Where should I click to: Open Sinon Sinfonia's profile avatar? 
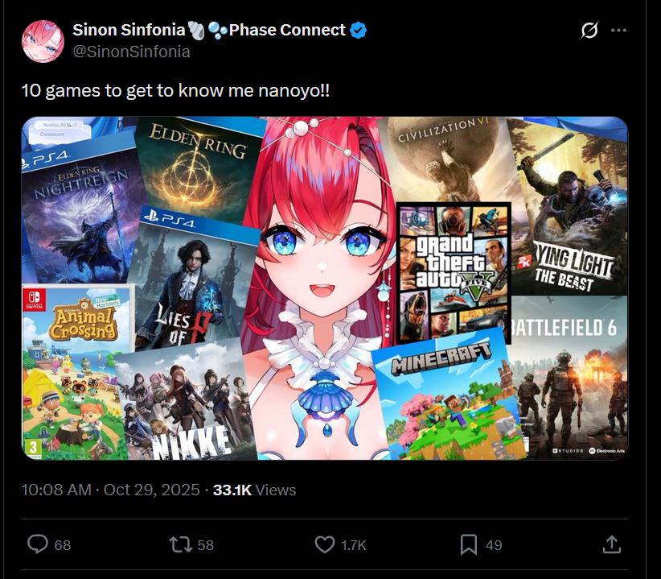coord(43,41)
